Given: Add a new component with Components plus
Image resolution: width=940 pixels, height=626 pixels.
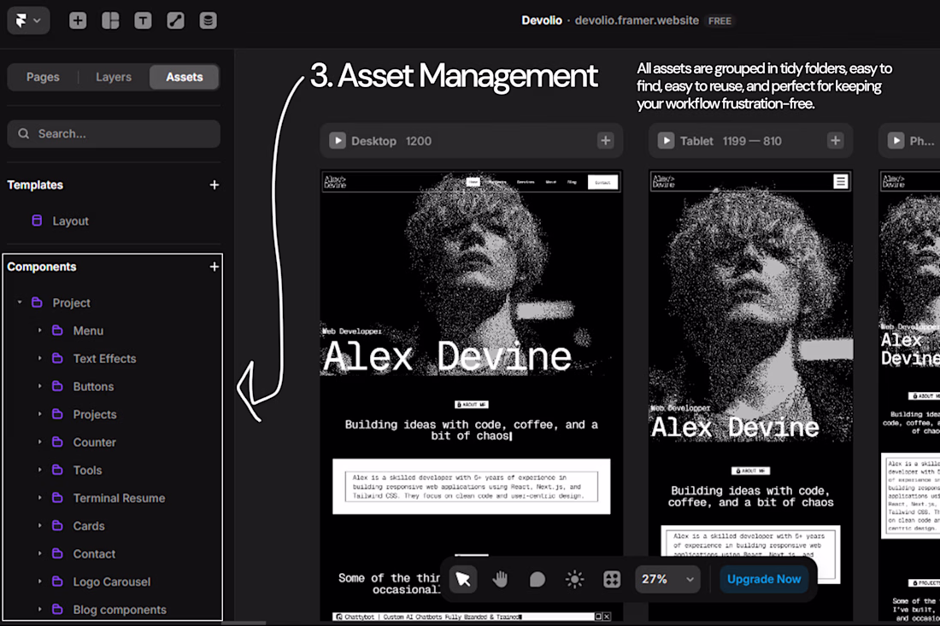Looking at the screenshot, I should (214, 266).
